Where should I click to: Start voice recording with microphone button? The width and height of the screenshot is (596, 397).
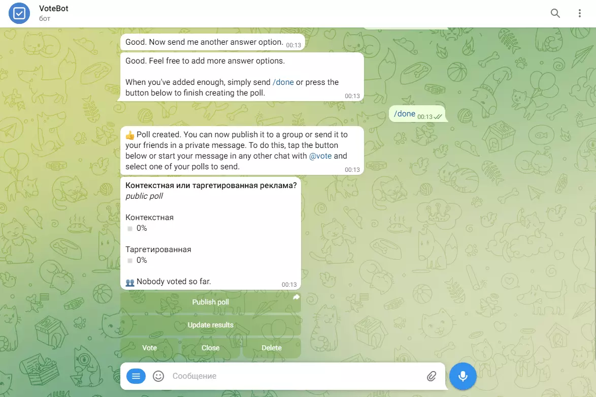[462, 376]
